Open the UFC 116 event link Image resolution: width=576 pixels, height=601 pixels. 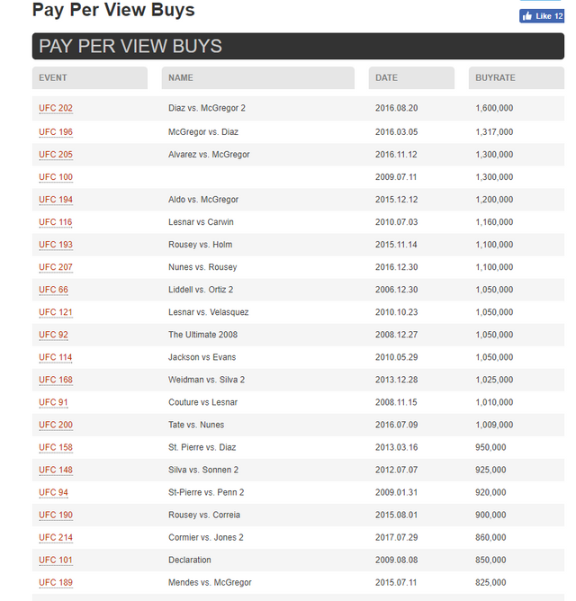(x=56, y=222)
